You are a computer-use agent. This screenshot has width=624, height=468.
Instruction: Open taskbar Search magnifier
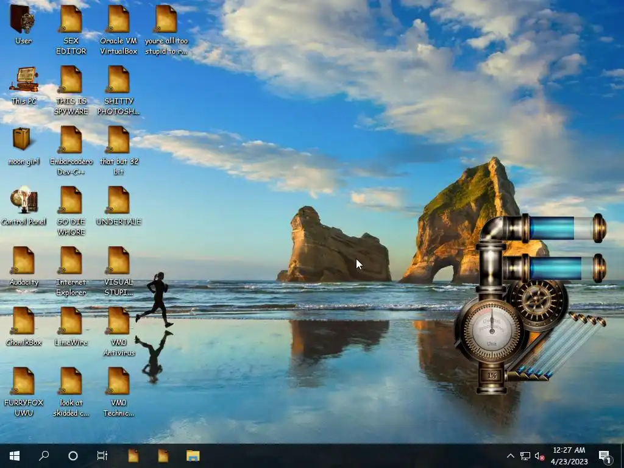[44, 456]
